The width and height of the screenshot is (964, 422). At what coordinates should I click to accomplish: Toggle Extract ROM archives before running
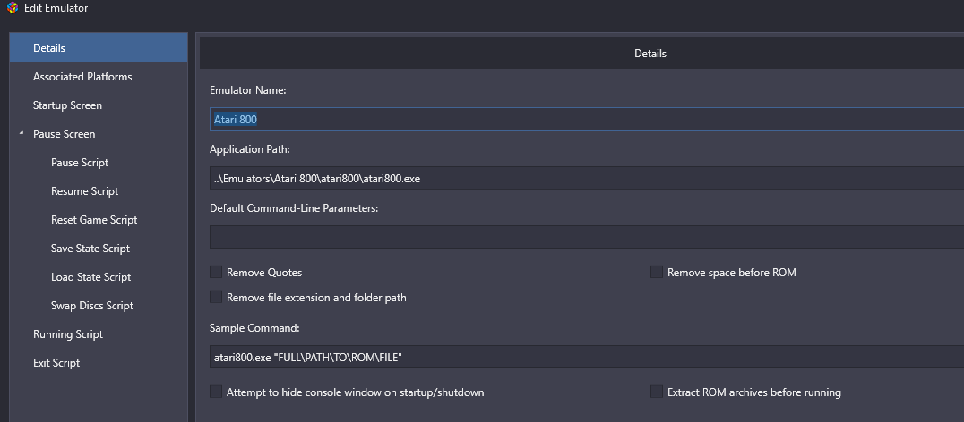657,392
